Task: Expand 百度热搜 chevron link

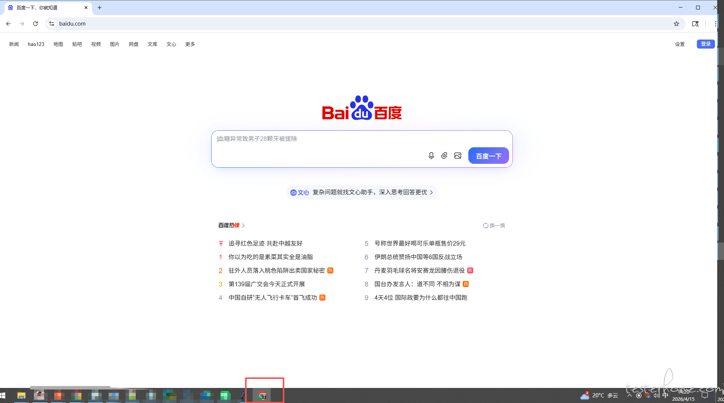Action: pos(243,225)
